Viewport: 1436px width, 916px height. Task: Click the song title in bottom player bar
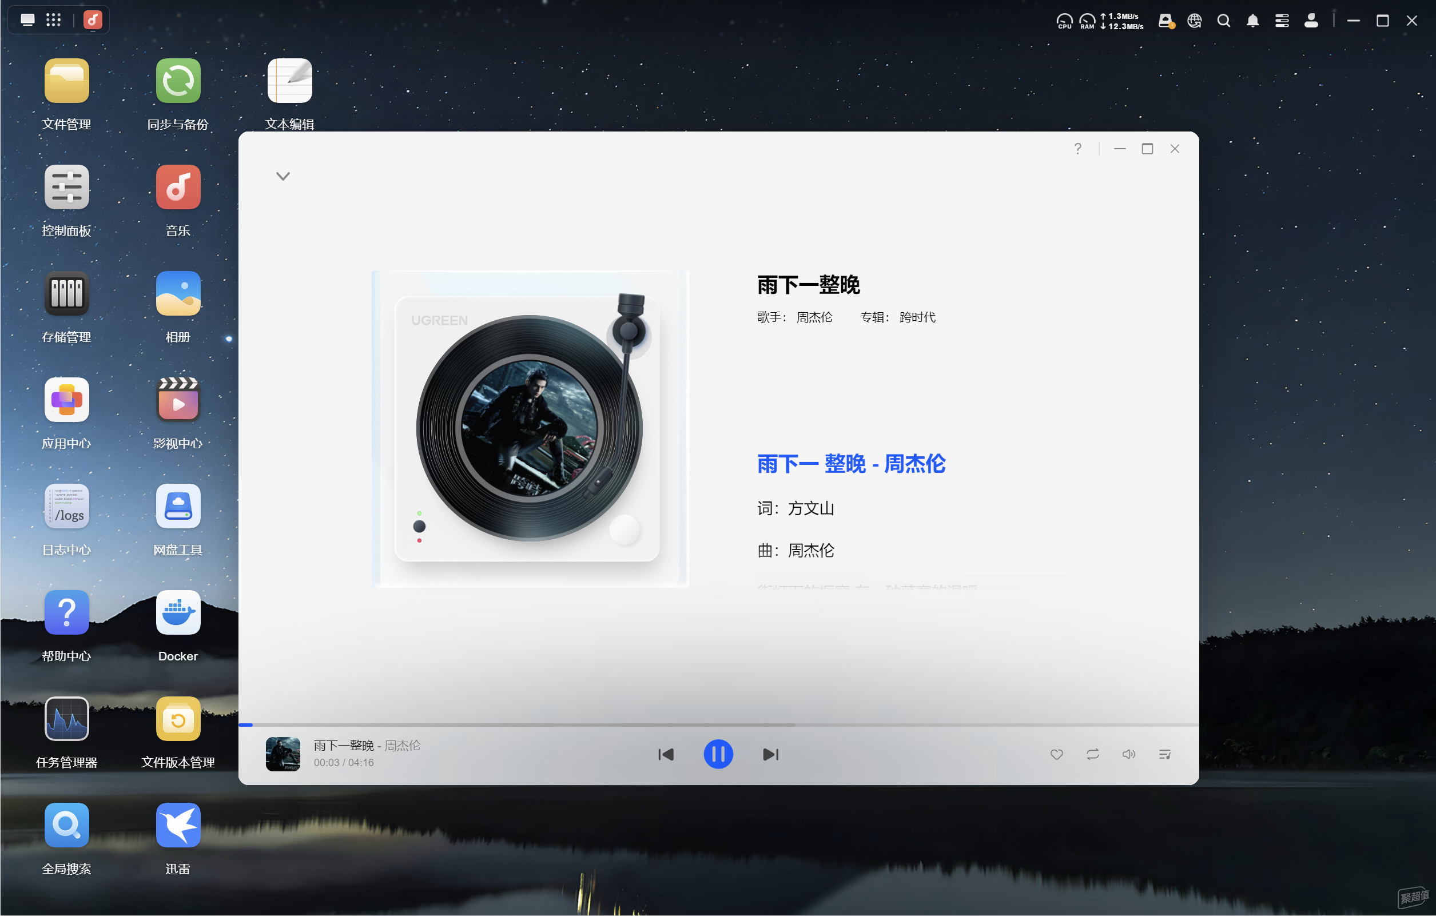[344, 746]
